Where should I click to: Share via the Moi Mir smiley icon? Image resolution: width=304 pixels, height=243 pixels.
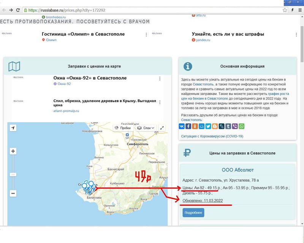(x=202, y=126)
